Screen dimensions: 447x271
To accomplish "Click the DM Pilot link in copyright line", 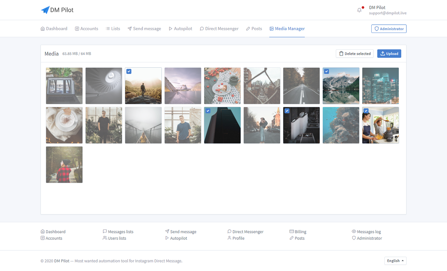I will pos(62,261).
